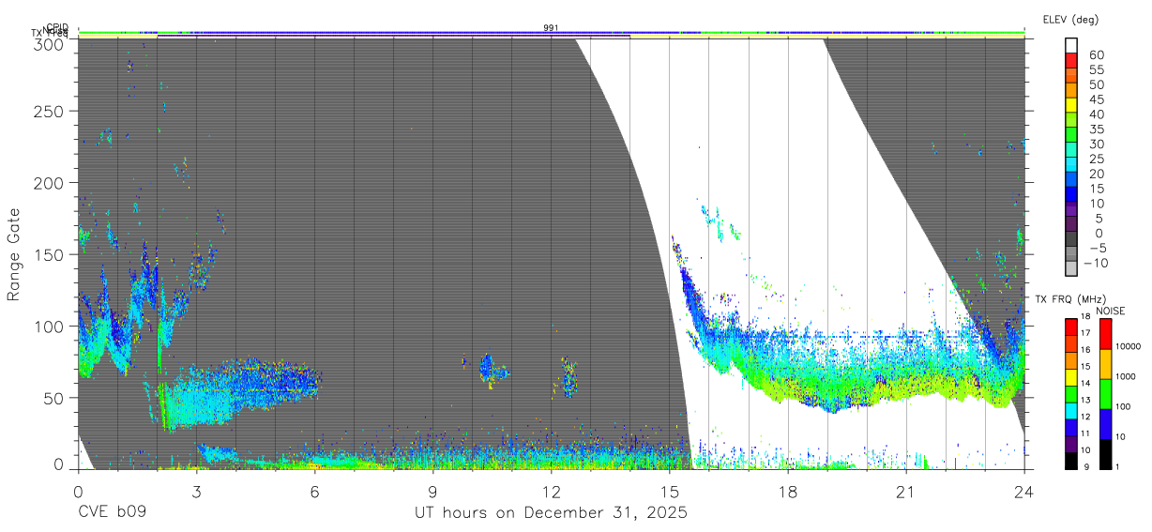Click the 150 tick on Range Gate axis
Viewport: 1152px width, 532px height.
[48, 254]
